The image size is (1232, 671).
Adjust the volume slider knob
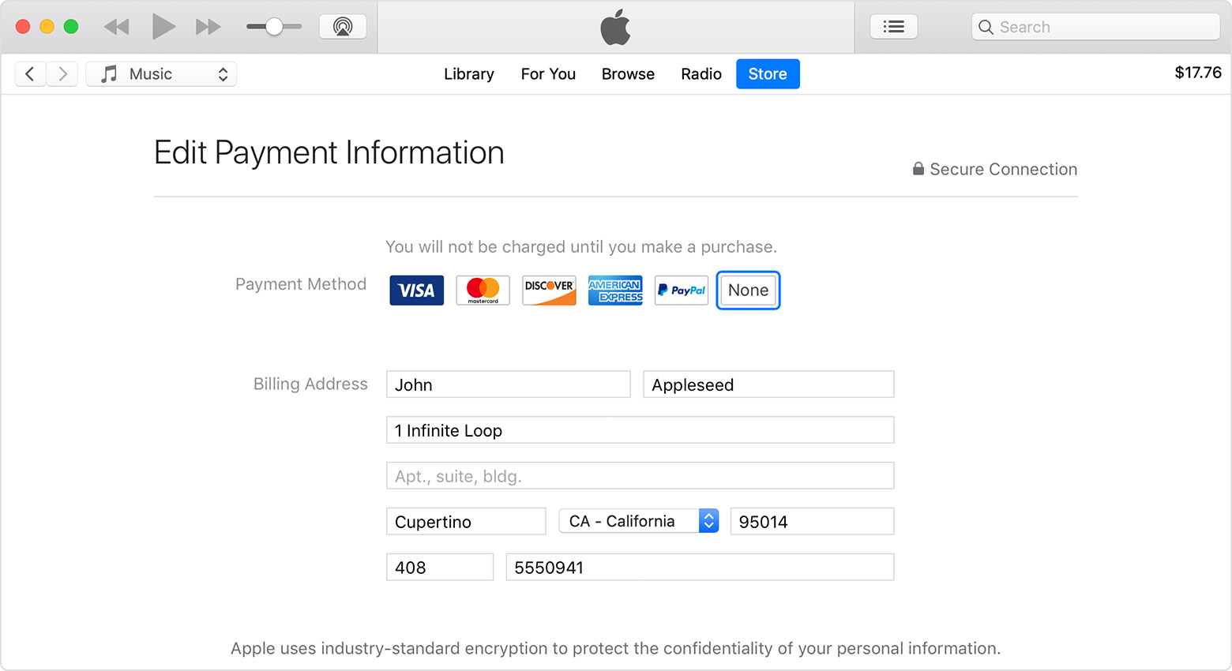pos(274,27)
